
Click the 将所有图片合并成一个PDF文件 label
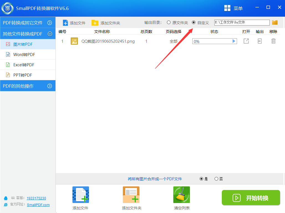[x=155, y=179]
